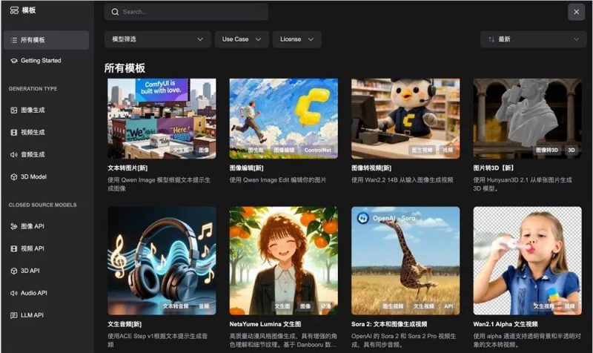The height and width of the screenshot is (353, 593).
Task: Open the Getting Started section
Action: (47, 61)
